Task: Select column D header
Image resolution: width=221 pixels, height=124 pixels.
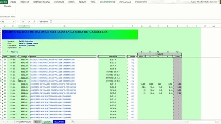Action: pyautogui.click(x=64, y=26)
